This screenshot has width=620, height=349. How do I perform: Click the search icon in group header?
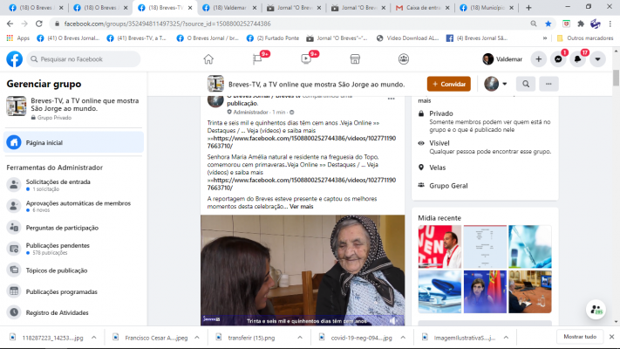[526, 84]
